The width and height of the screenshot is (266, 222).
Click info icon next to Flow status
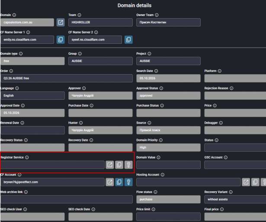(155, 192)
